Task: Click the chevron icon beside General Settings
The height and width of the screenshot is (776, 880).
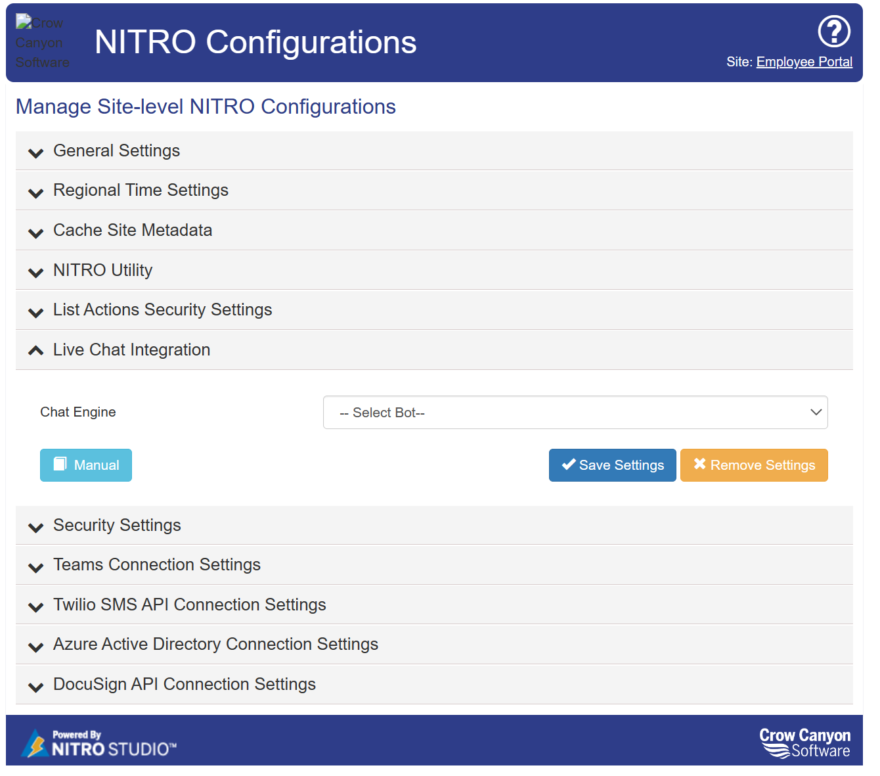Action: [x=36, y=152]
